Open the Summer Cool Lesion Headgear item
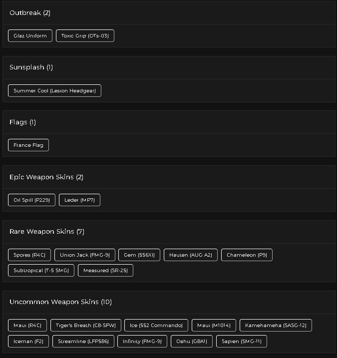Screen dimensions: 337x358 54,91
